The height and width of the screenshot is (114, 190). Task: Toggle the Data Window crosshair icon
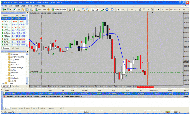pos(19,9)
